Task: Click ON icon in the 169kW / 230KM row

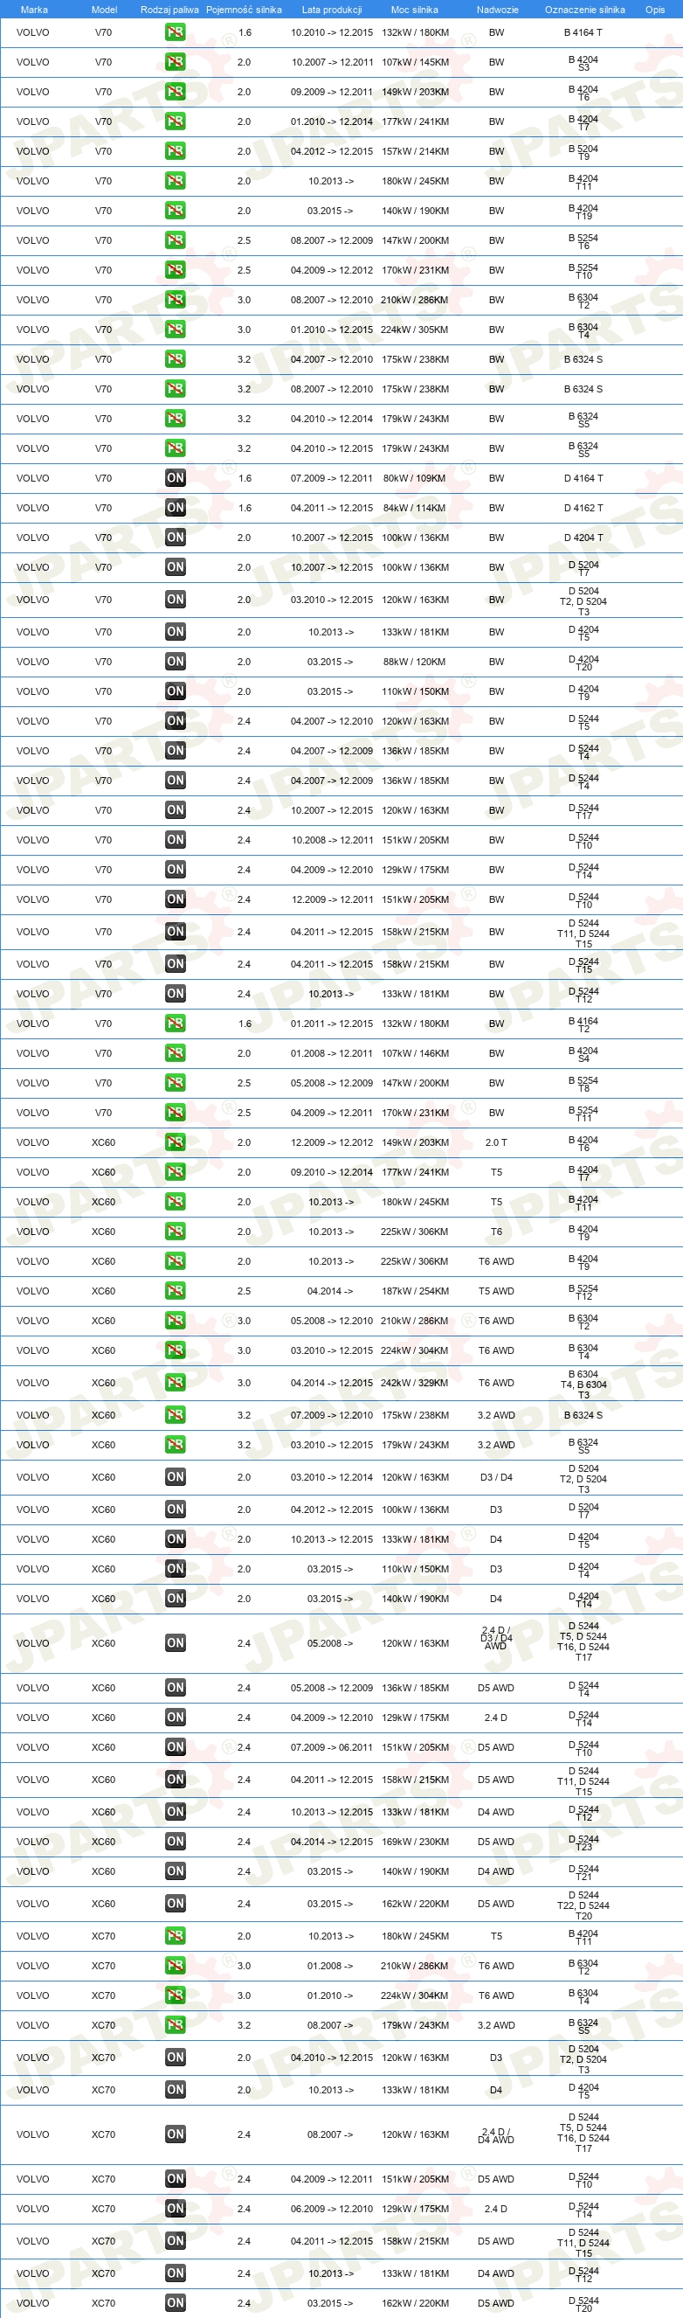Action: 176,1841
